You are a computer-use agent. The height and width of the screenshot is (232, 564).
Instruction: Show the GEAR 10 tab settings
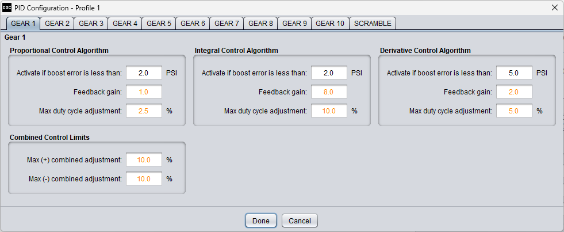(x=330, y=24)
